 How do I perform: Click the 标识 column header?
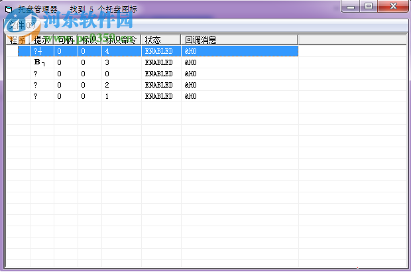89,40
